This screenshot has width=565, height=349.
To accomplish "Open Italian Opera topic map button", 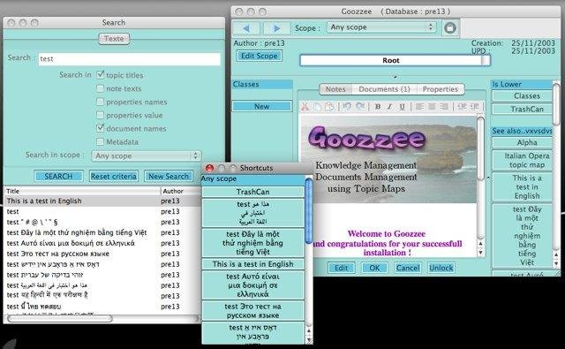I will point(523,161).
